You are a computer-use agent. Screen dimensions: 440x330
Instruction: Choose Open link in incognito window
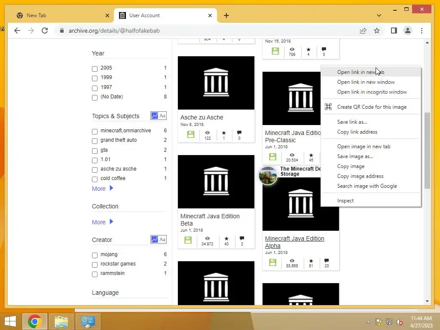click(371, 92)
